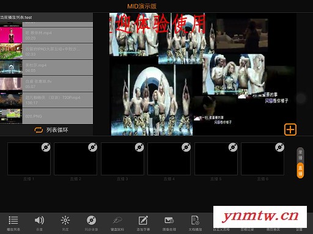This screenshot has height=234, width=313.
Task: Open the 键盘鼠标 keyboard-mouse icon
Action: coord(117,221)
